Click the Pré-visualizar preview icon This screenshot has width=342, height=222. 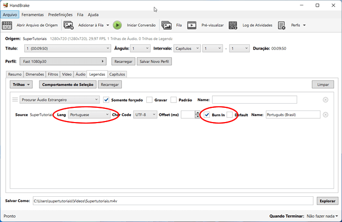point(192,25)
